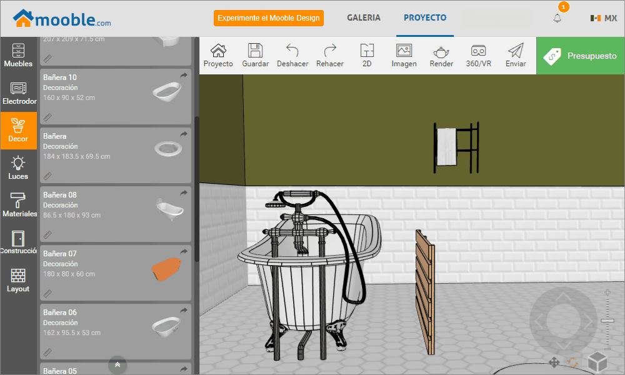Viewport: 625px width, 375px height.
Task: Redo action with Rehacer
Action: 329,56
